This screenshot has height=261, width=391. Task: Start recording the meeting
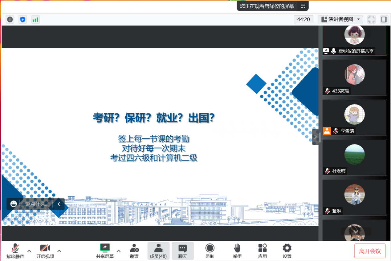pos(210,251)
